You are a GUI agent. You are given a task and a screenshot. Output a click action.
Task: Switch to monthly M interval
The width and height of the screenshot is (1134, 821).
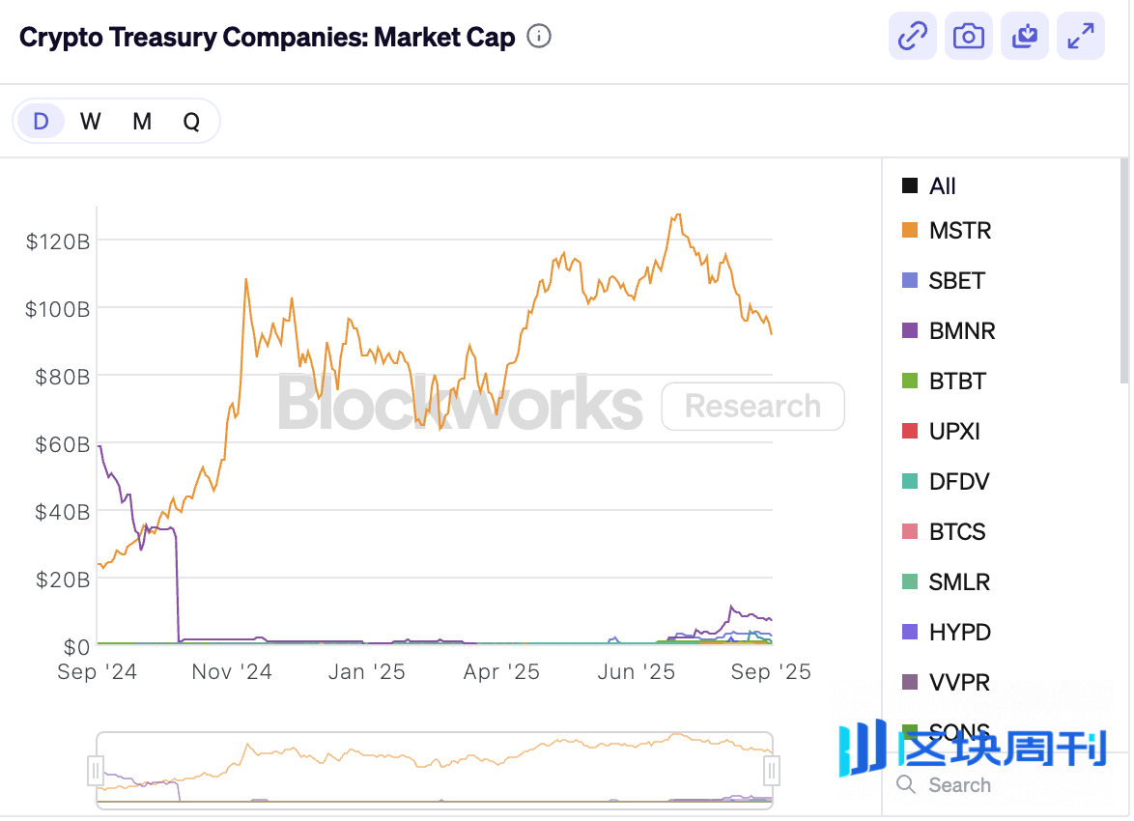[142, 121]
